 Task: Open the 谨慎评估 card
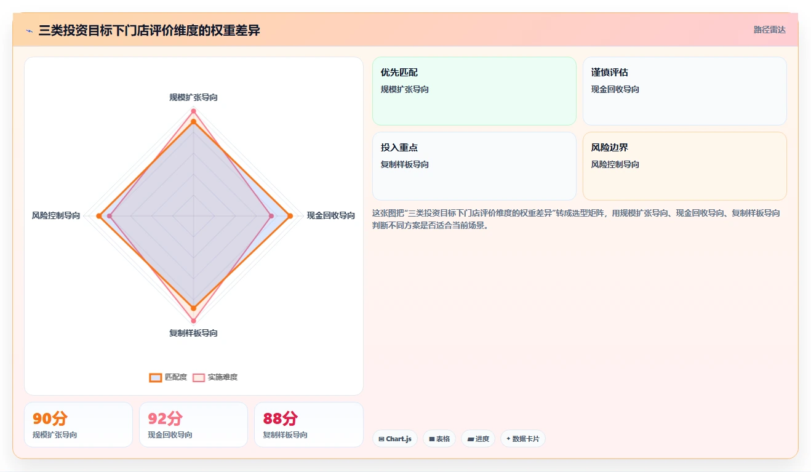(685, 91)
